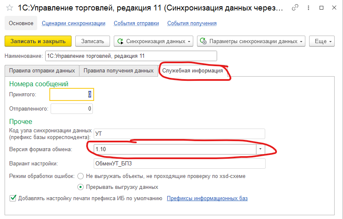This screenshot has width=343, height=219.
Task: Open События отправки link
Action: [x=136, y=23]
